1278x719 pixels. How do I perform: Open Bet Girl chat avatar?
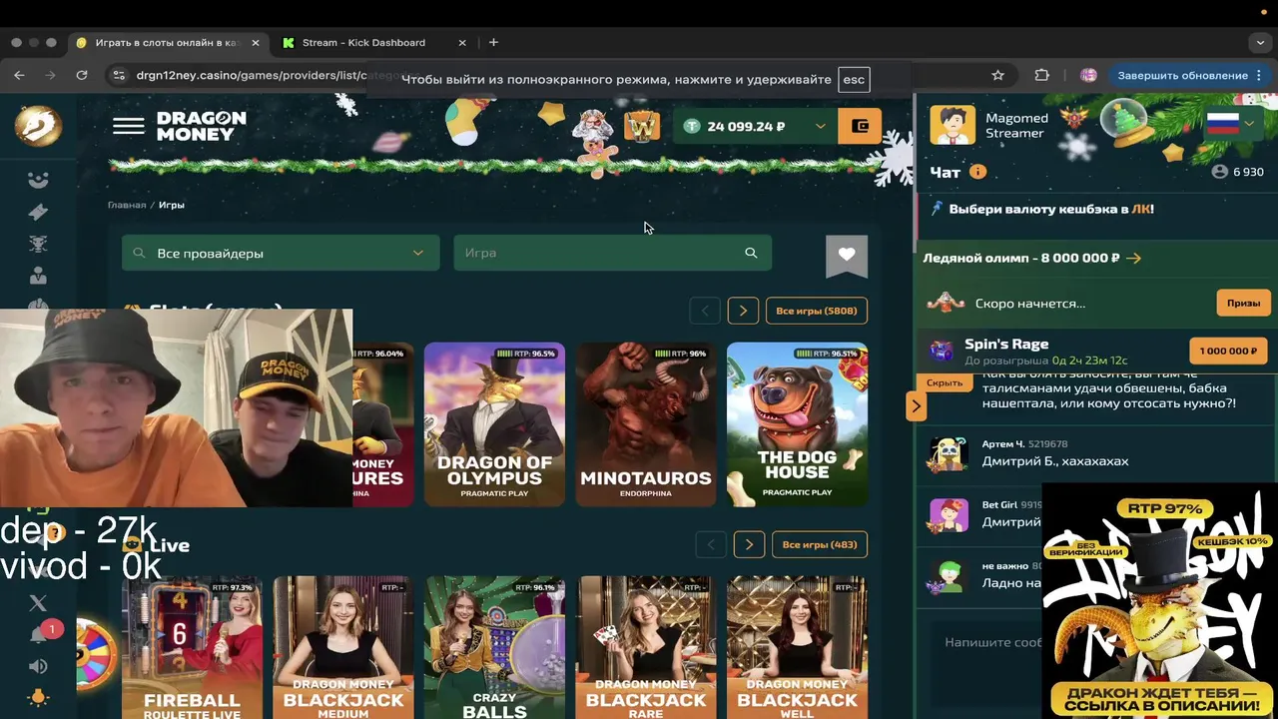tap(949, 514)
